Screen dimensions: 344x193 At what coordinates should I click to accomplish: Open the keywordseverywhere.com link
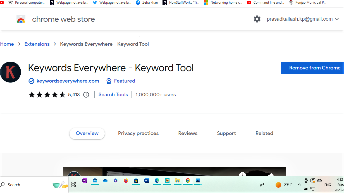coord(68,81)
